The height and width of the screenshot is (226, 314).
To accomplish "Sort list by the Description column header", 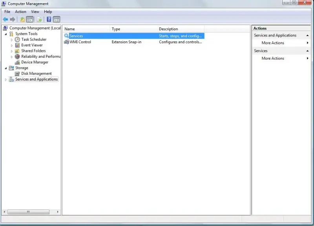I will tap(181, 29).
